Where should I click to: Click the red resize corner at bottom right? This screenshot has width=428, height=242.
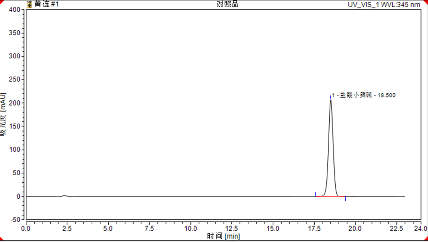425,239
